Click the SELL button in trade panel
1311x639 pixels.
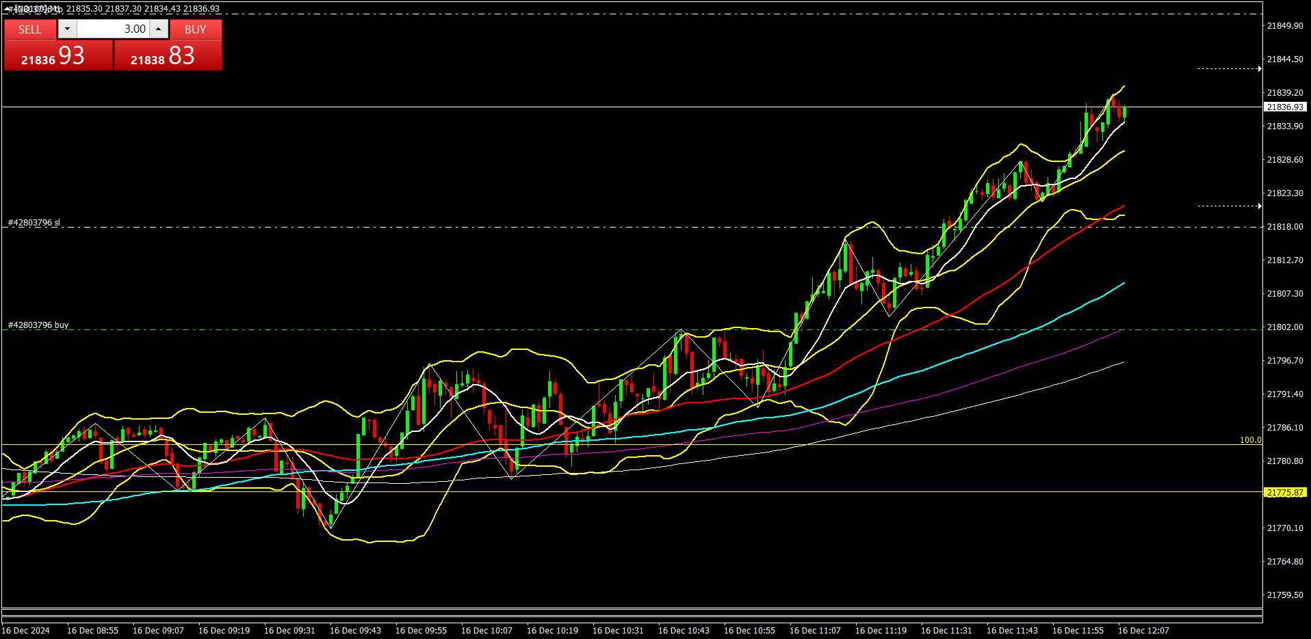30,29
